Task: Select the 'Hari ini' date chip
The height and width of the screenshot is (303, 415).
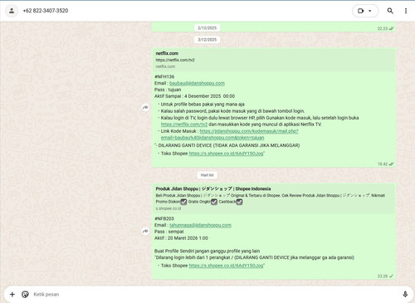Action: pos(207,175)
